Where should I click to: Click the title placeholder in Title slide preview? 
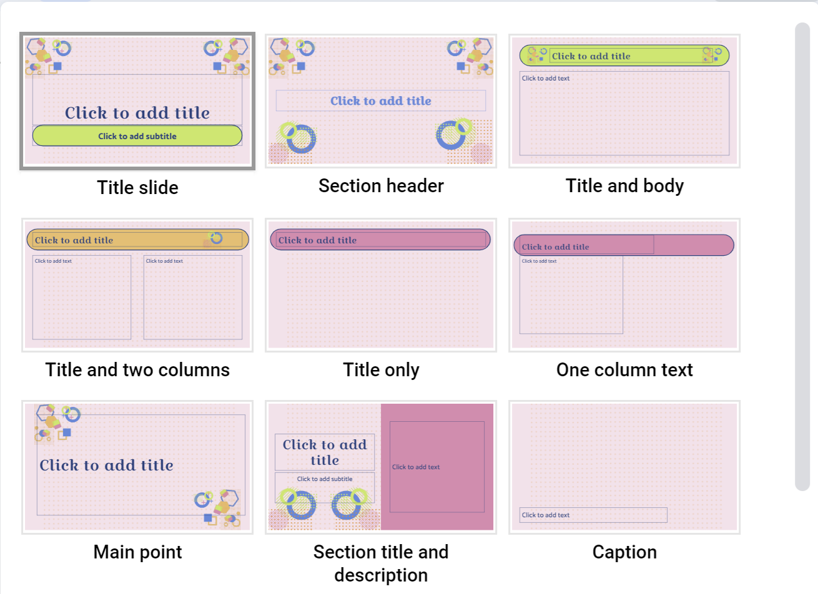tap(137, 113)
